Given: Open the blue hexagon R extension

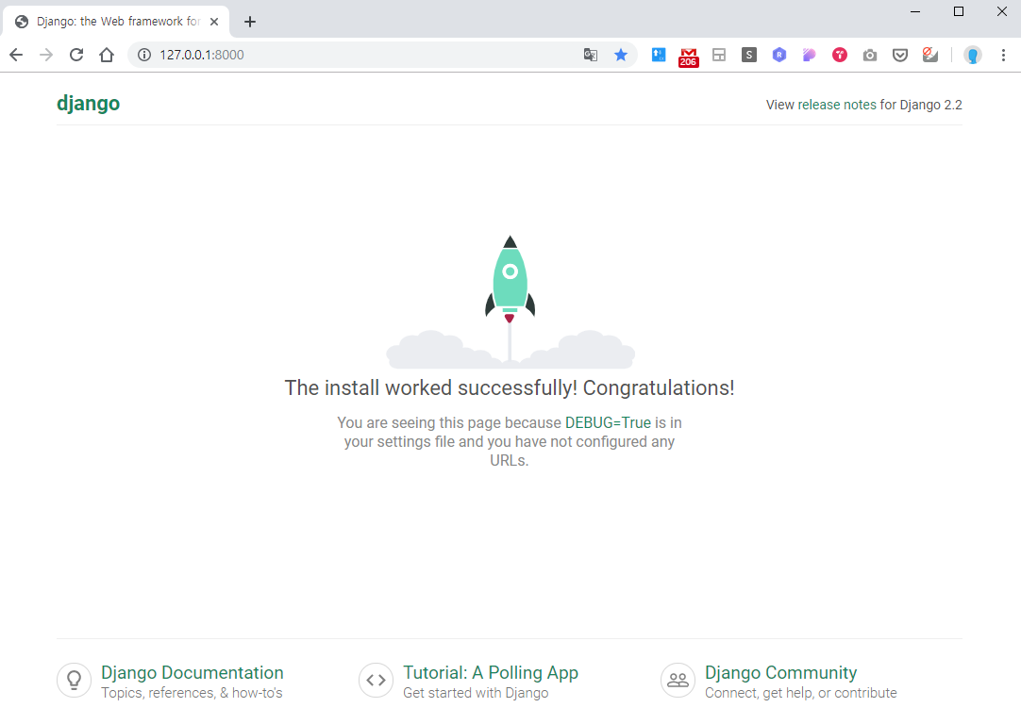Looking at the screenshot, I should click(779, 56).
